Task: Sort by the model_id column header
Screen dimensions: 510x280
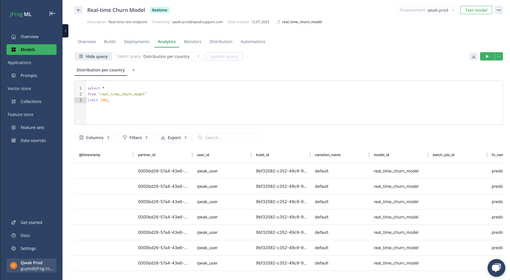Action: pyautogui.click(x=381, y=155)
